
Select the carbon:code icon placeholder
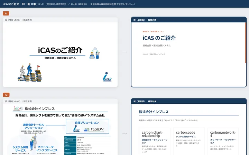(x=185, y=132)
